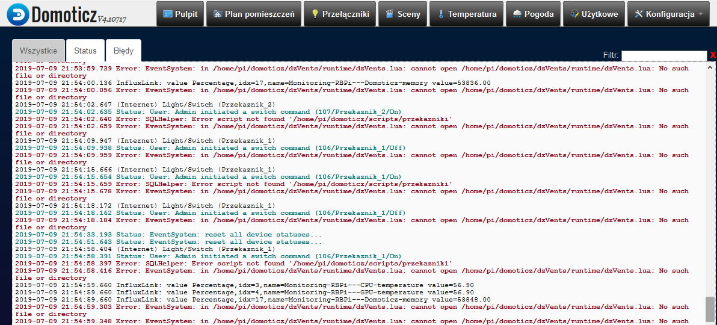Click the log vertical scrollbar thumb
This screenshot has height=325, width=717.
tap(710, 309)
